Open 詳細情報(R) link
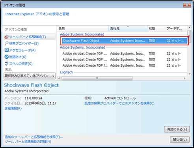Viewport: 194px width, 148px height. pyautogui.click(x=13, y=109)
